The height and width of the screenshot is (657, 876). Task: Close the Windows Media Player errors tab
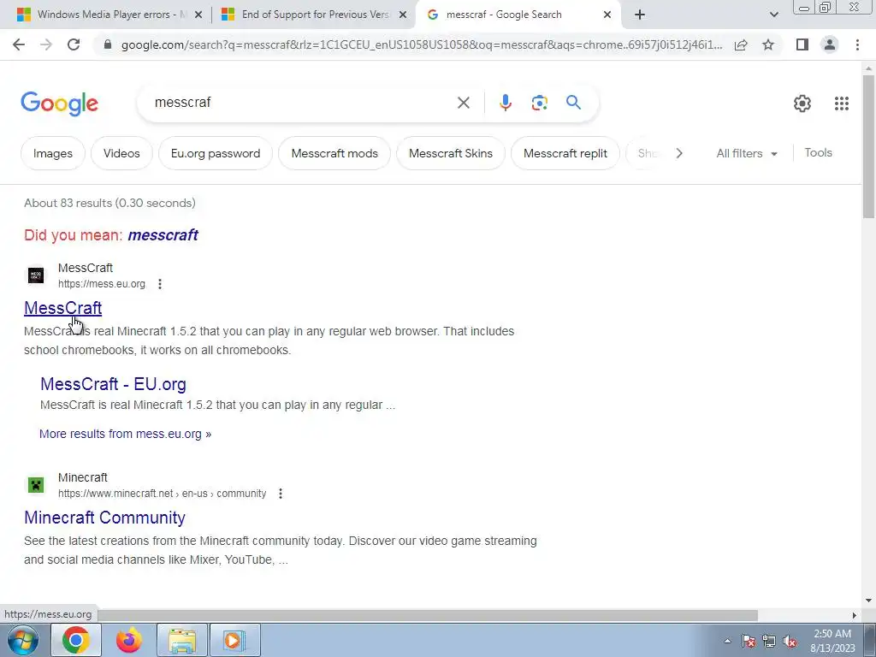(x=198, y=15)
